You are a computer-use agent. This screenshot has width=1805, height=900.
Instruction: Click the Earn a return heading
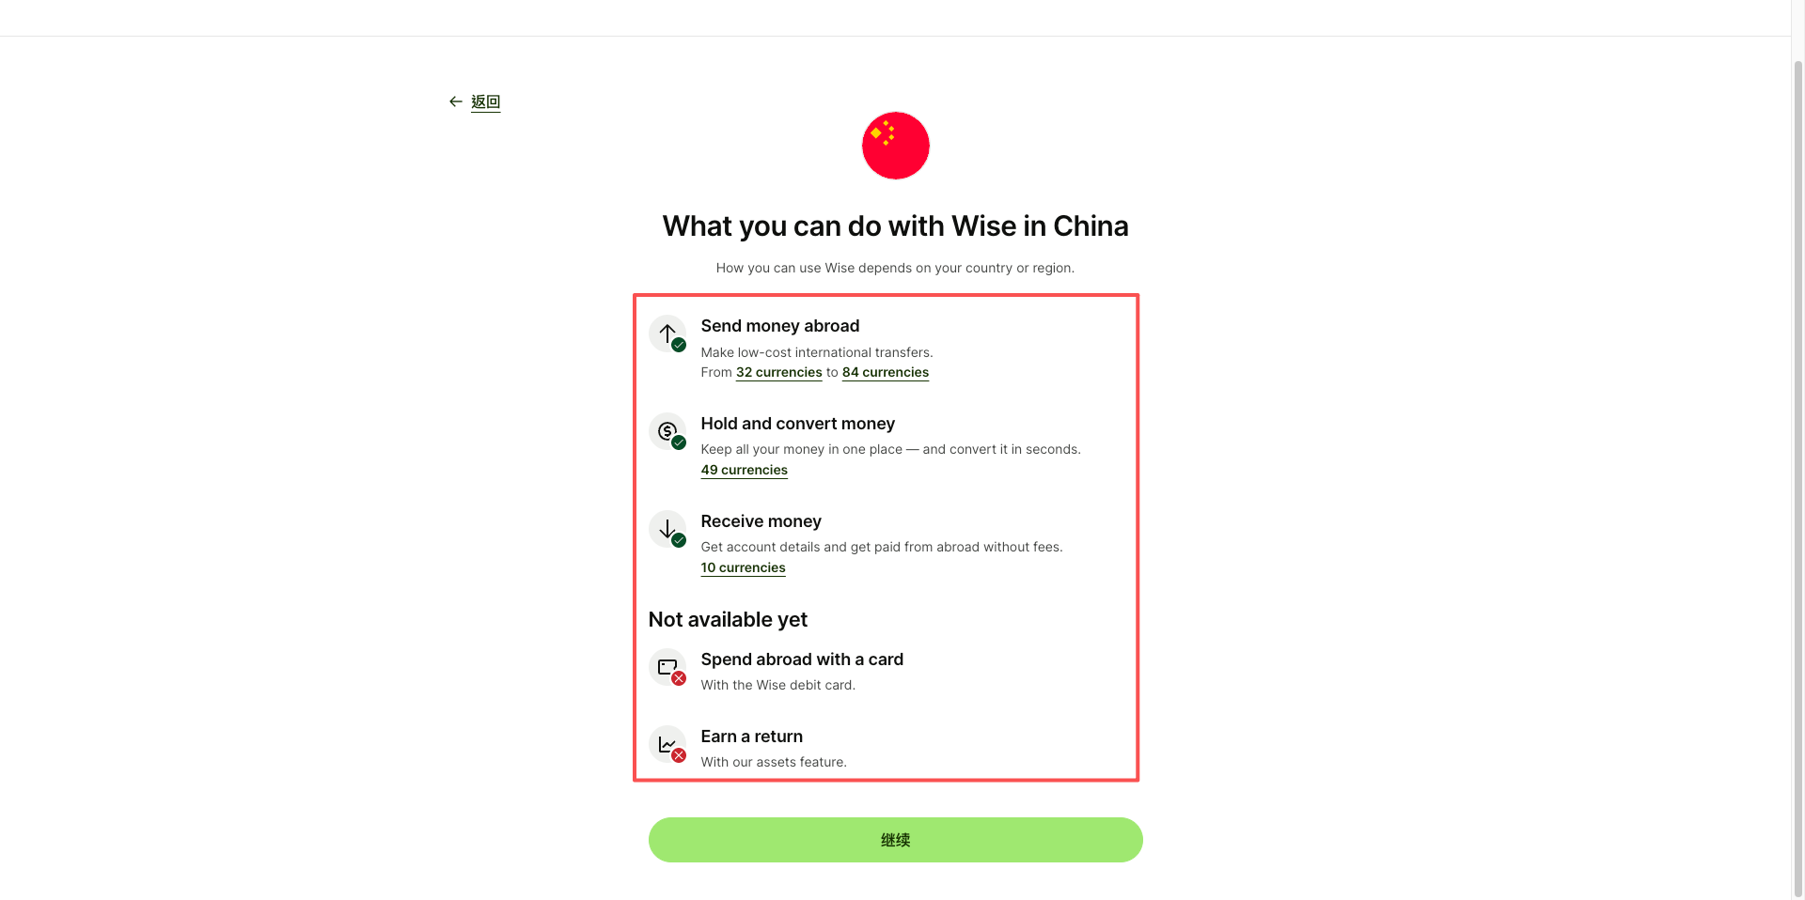click(751, 737)
